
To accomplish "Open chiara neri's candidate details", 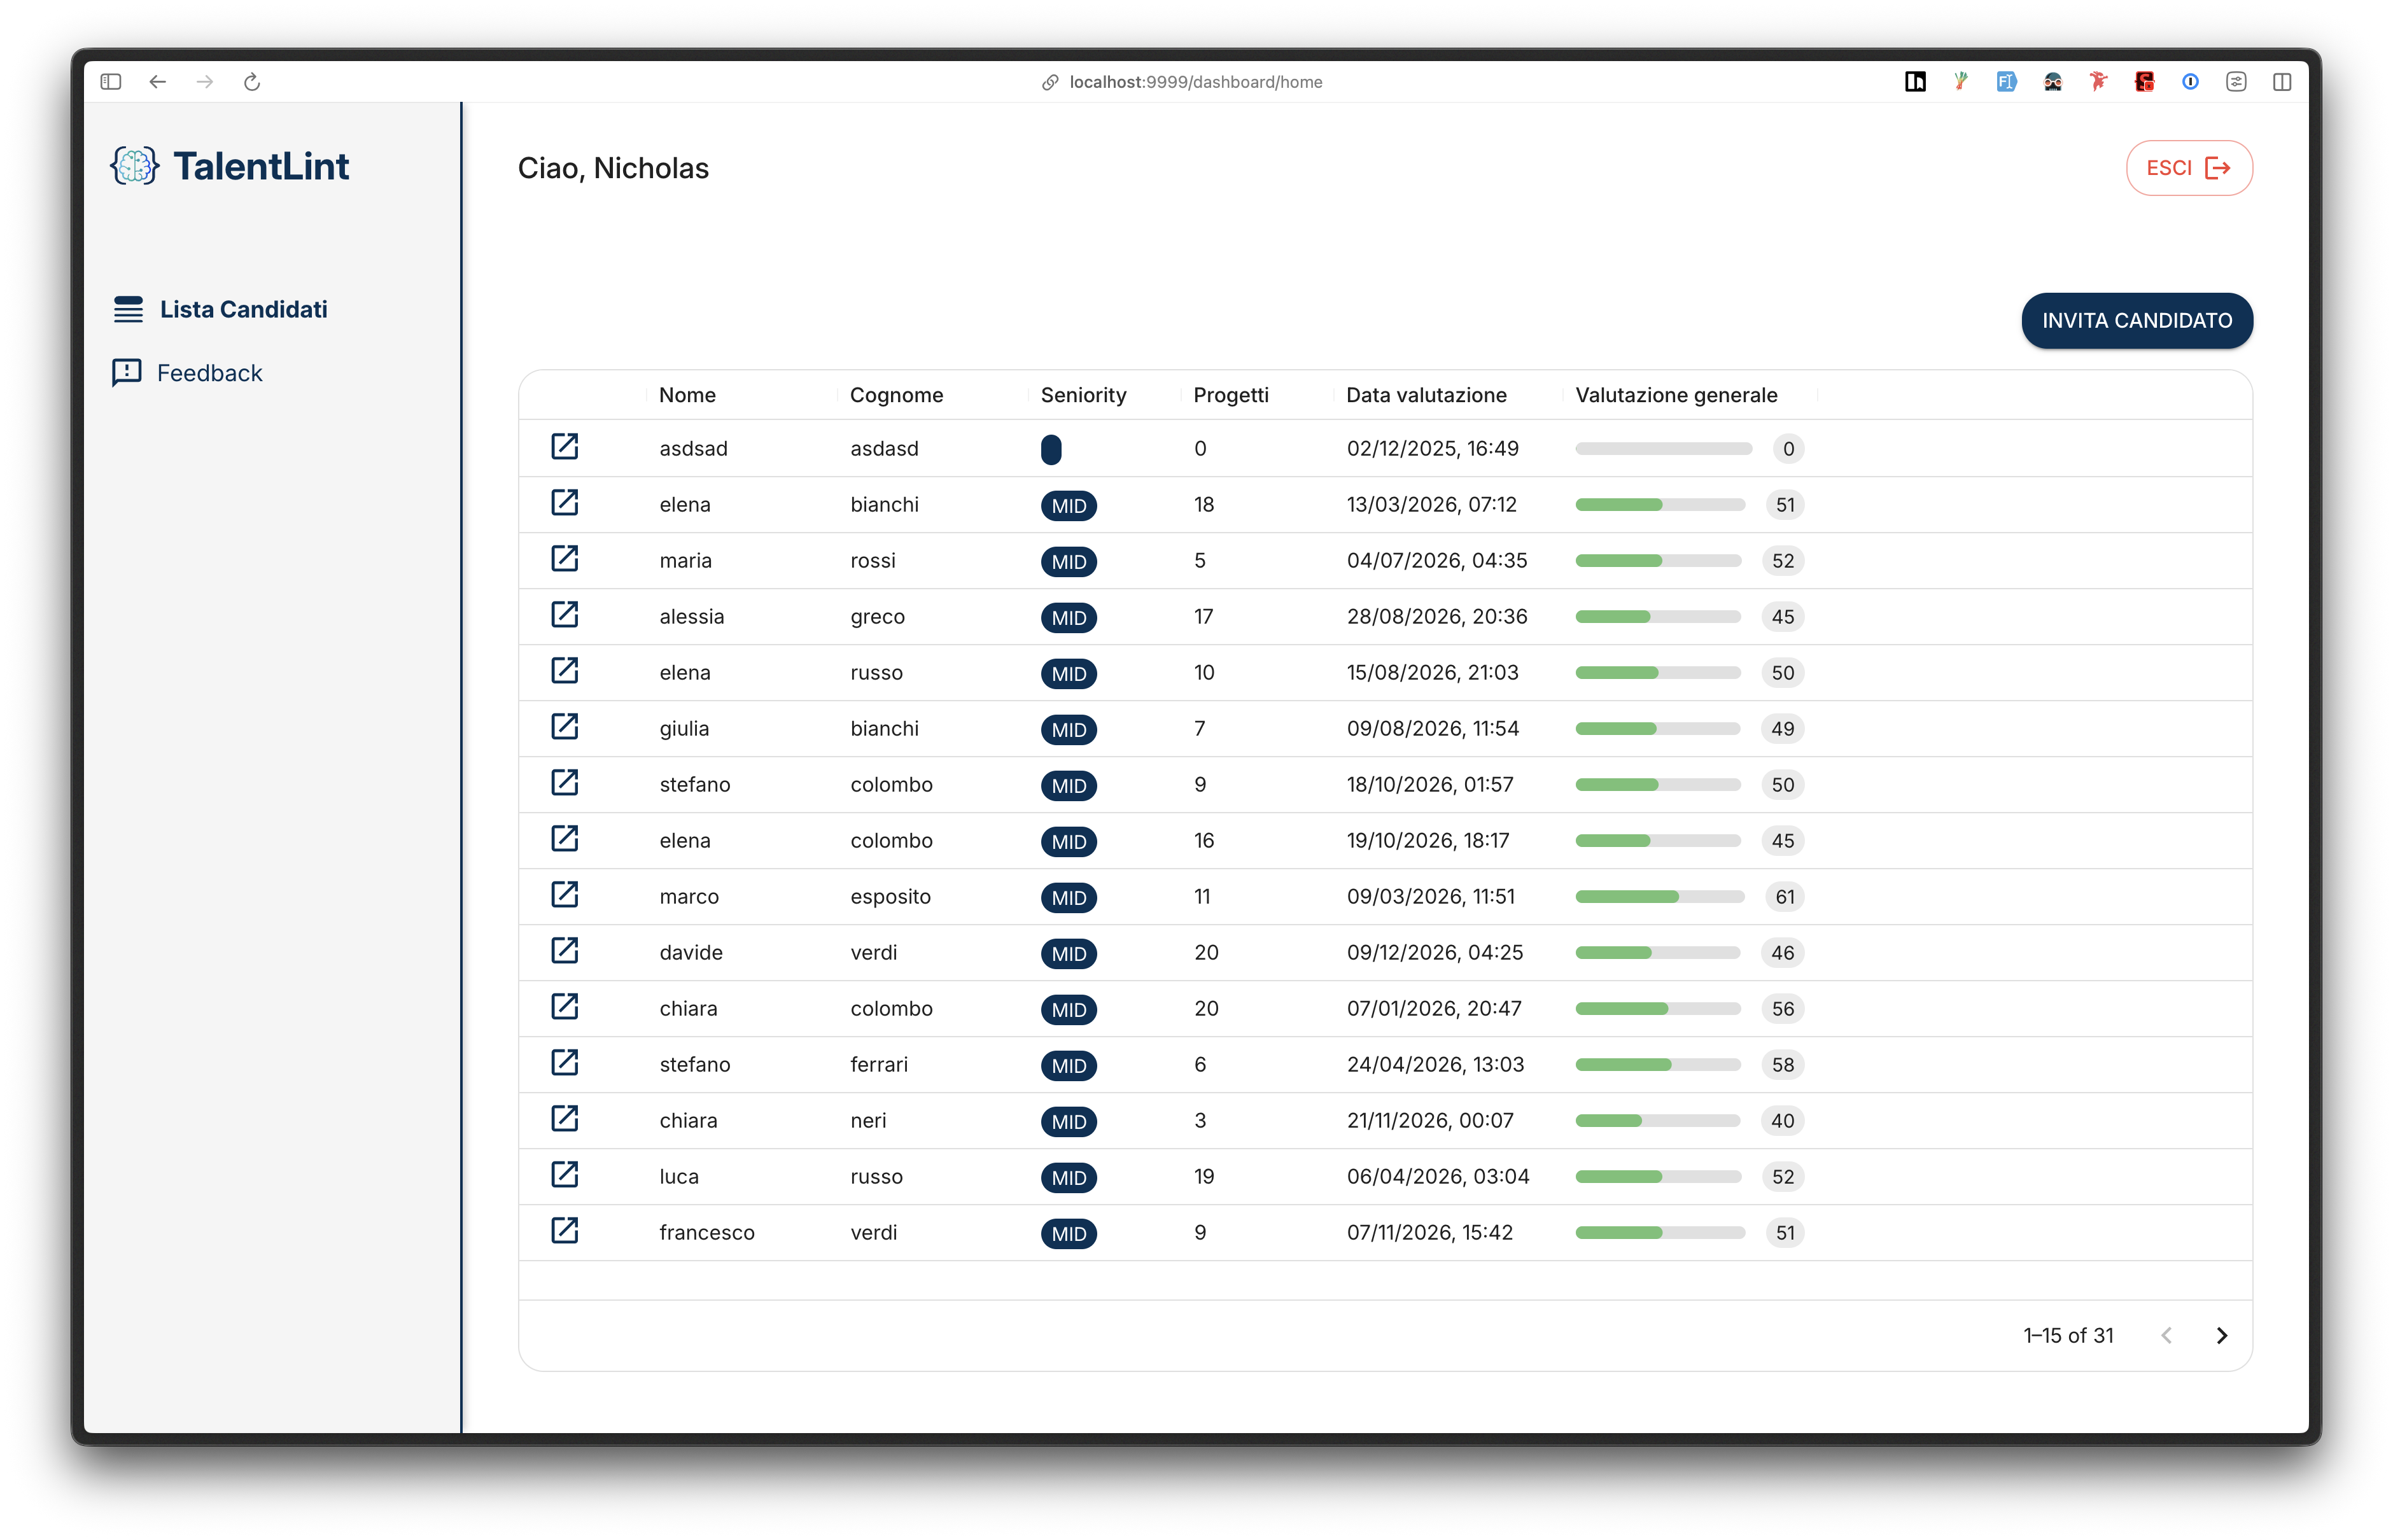I will 566,1120.
